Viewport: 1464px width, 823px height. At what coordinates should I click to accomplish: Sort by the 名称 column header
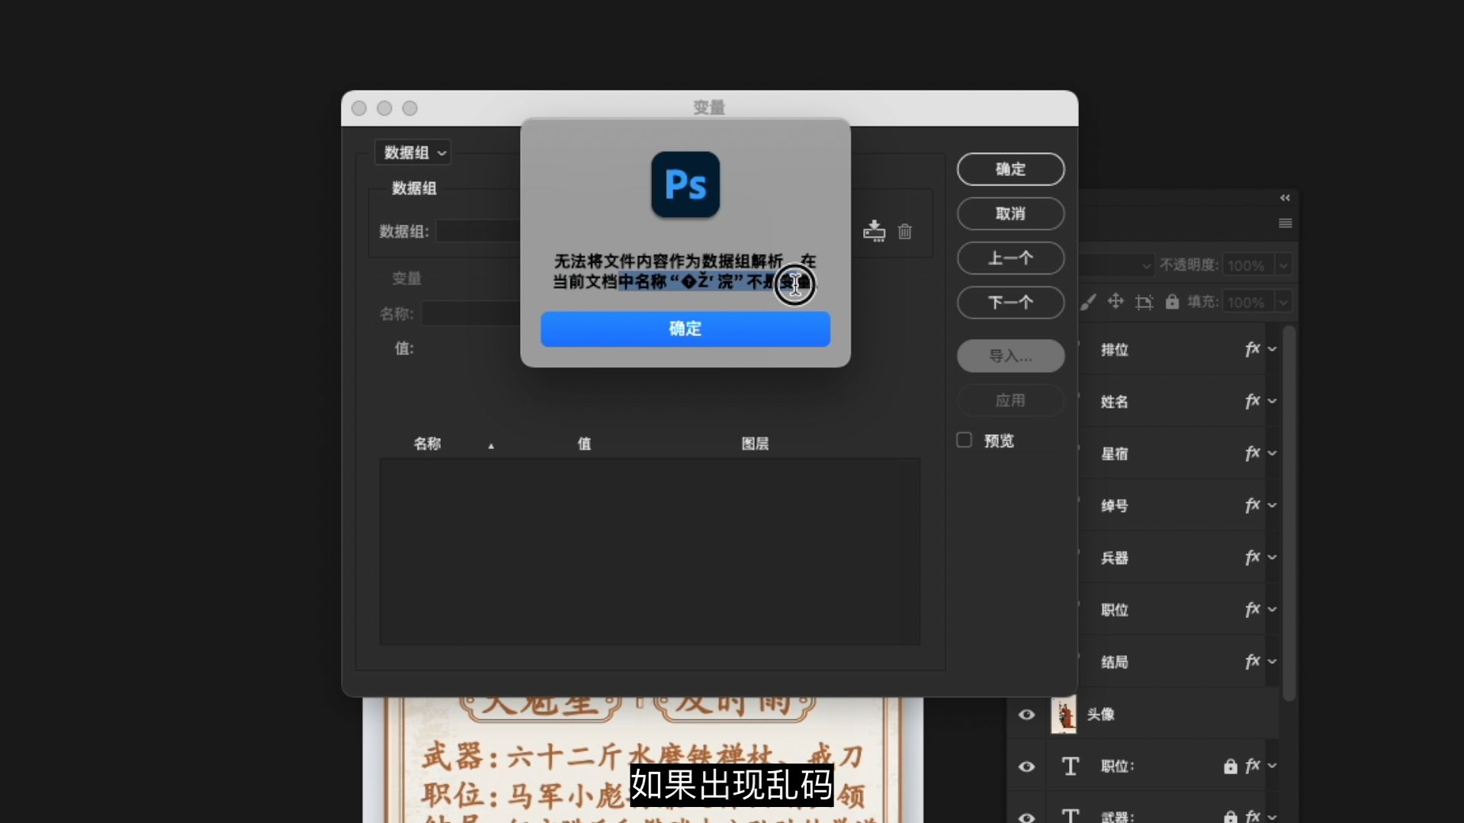tap(427, 444)
